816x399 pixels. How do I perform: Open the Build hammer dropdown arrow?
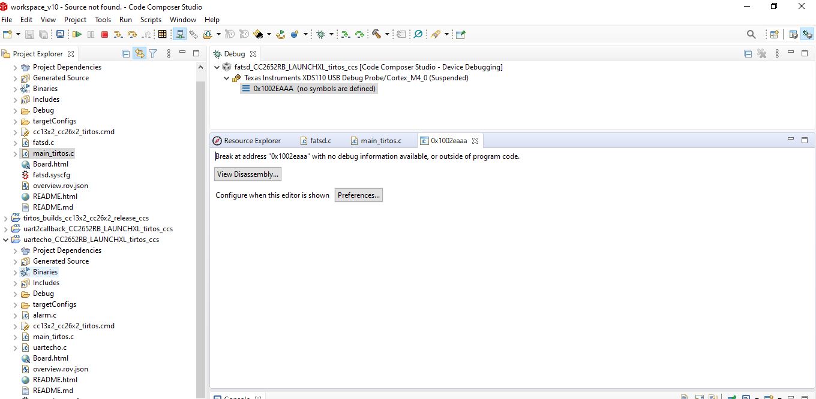tap(387, 34)
